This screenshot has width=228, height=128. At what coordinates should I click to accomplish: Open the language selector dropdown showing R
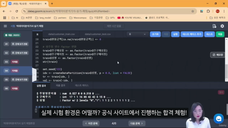[137, 34]
